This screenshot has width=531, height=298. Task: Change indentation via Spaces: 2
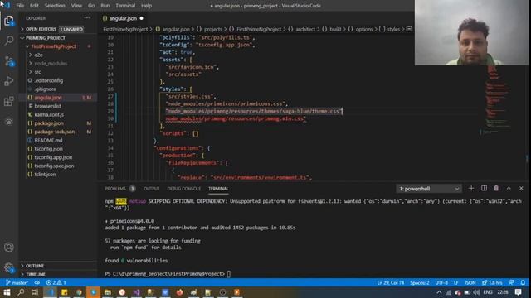pyautogui.click(x=419, y=282)
